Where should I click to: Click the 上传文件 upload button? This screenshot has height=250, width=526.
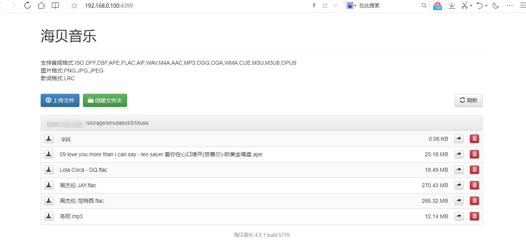click(x=60, y=100)
